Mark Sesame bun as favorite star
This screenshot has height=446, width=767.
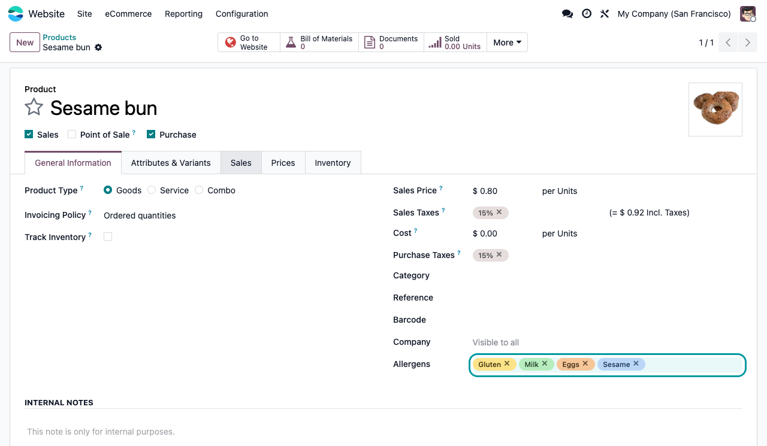click(34, 108)
